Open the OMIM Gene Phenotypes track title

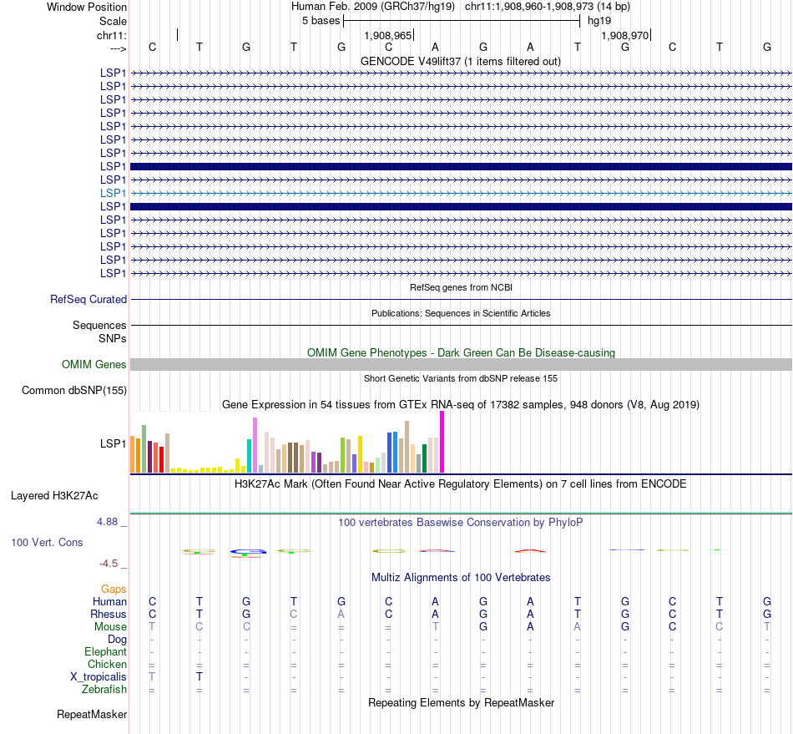click(x=461, y=352)
